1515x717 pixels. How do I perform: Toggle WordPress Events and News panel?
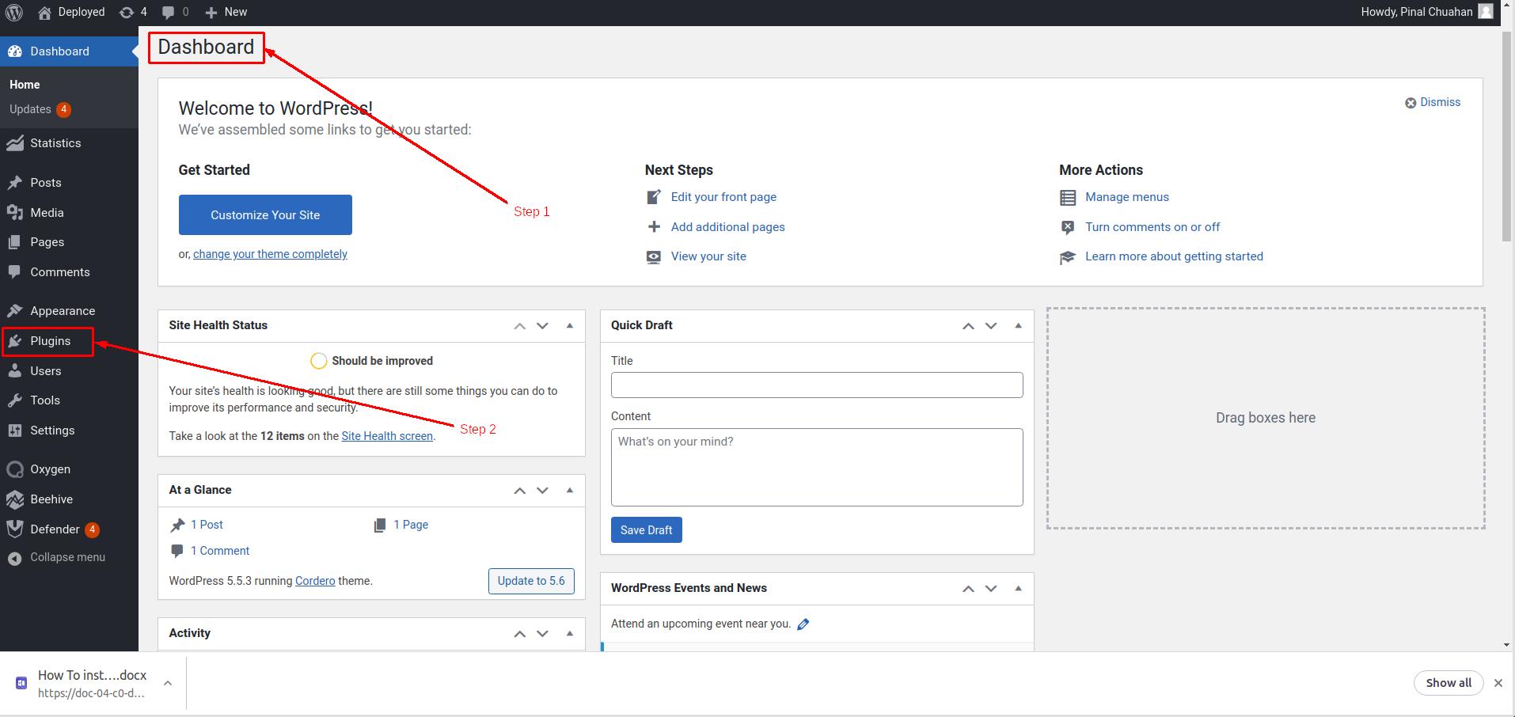coord(1019,588)
